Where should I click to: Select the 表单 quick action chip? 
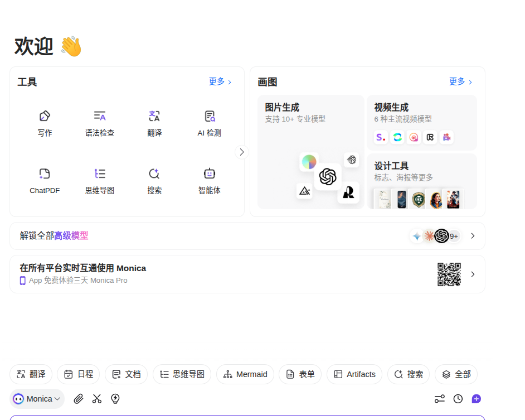pyautogui.click(x=300, y=374)
